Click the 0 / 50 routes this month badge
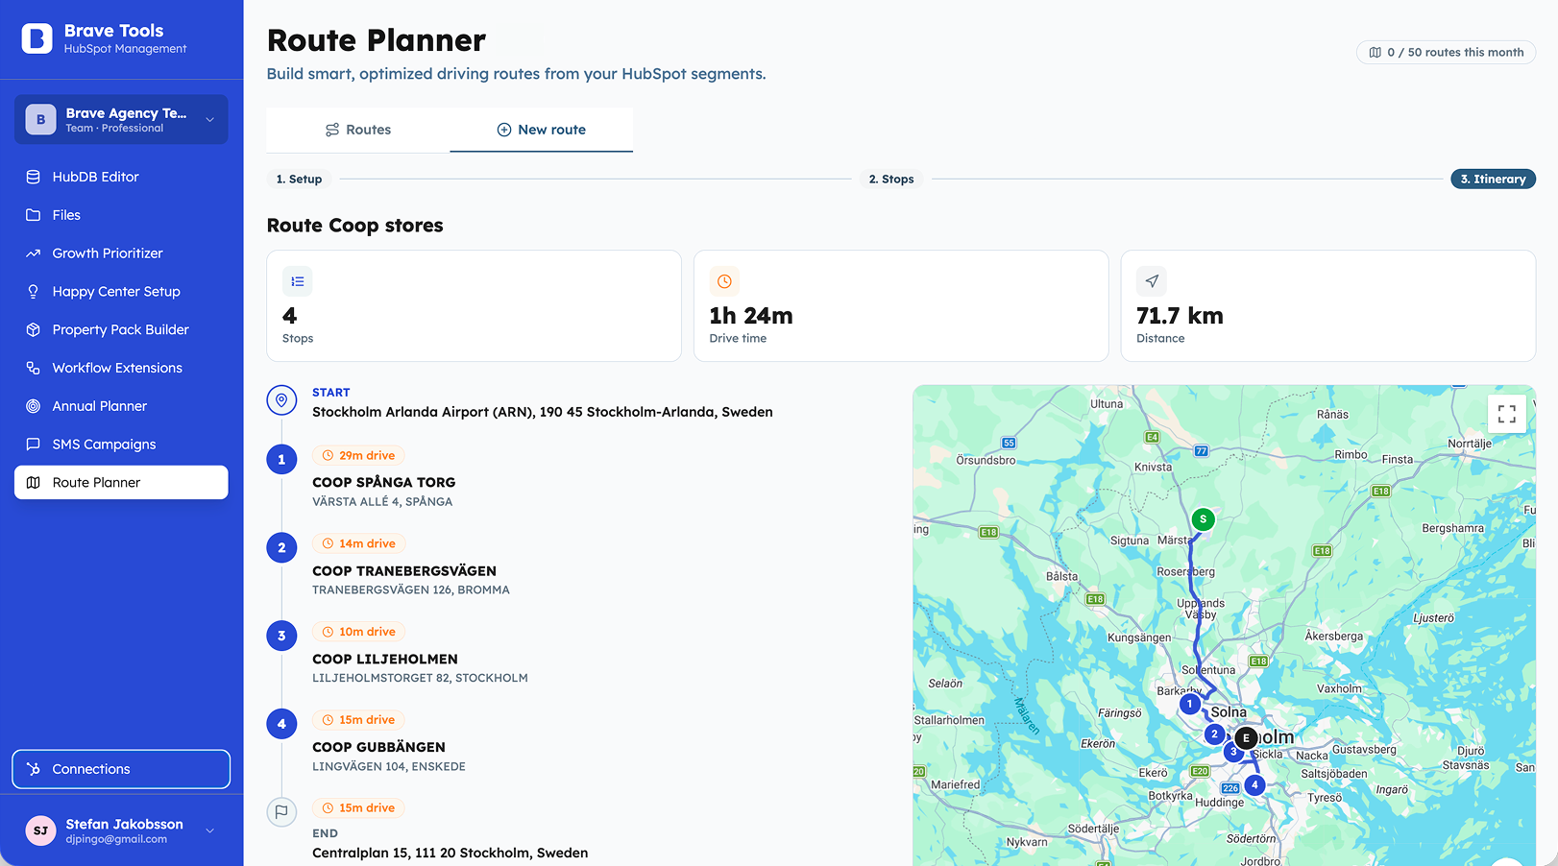 click(1446, 52)
